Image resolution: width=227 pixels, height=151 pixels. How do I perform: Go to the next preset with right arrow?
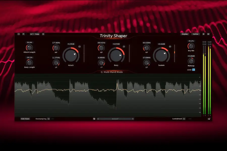point(133,119)
